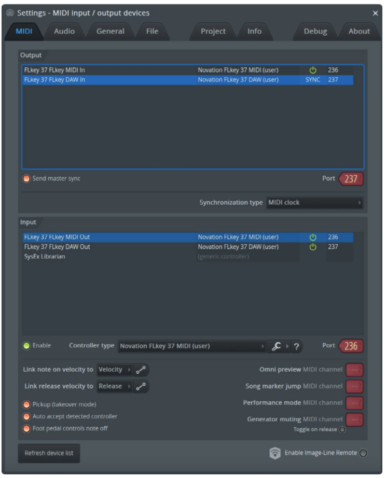Open the Synchronization type dropdown

pos(314,203)
